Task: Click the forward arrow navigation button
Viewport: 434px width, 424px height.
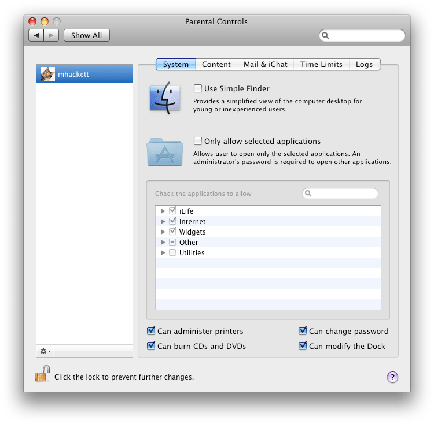Action: (x=51, y=35)
